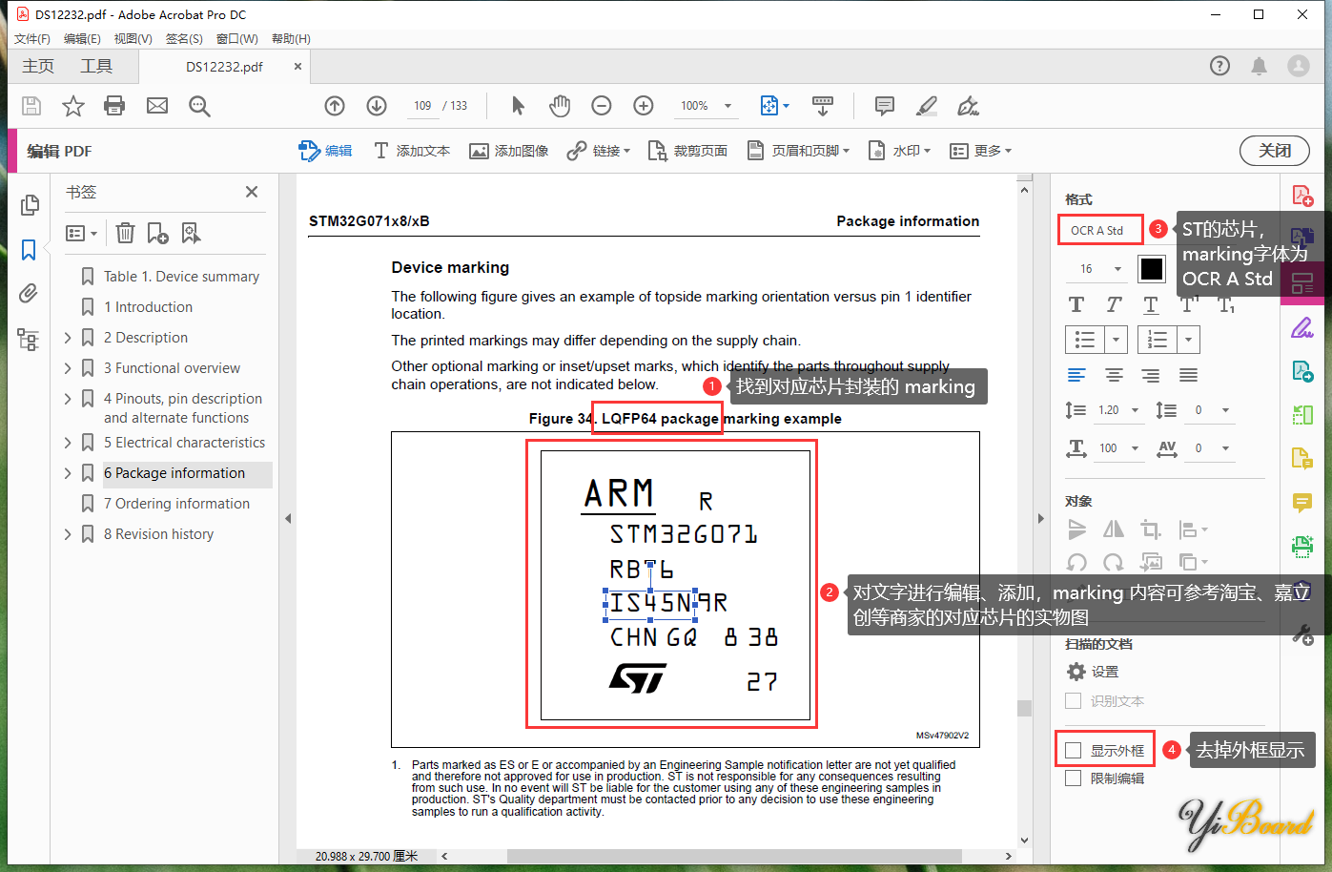The height and width of the screenshot is (872, 1332).
Task: Expand the 3 Functional overview bookmark
Action: point(68,368)
